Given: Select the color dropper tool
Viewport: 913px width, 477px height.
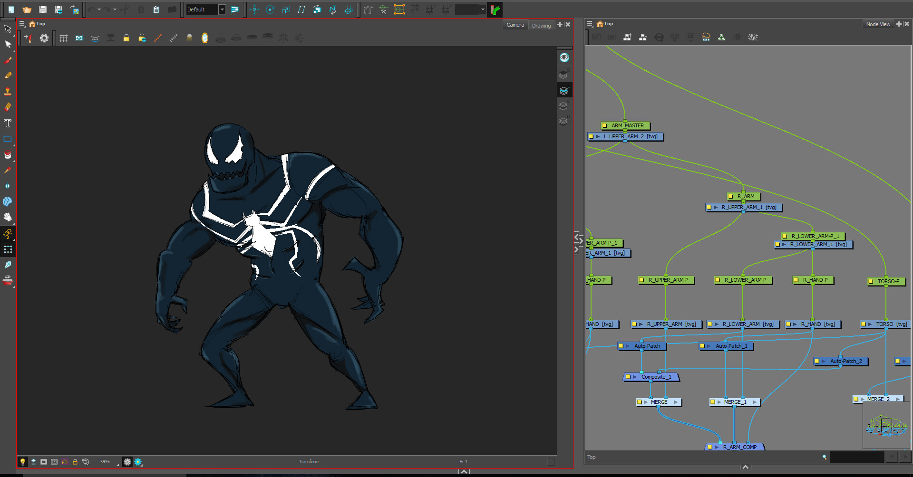Looking at the screenshot, I should pyautogui.click(x=8, y=170).
